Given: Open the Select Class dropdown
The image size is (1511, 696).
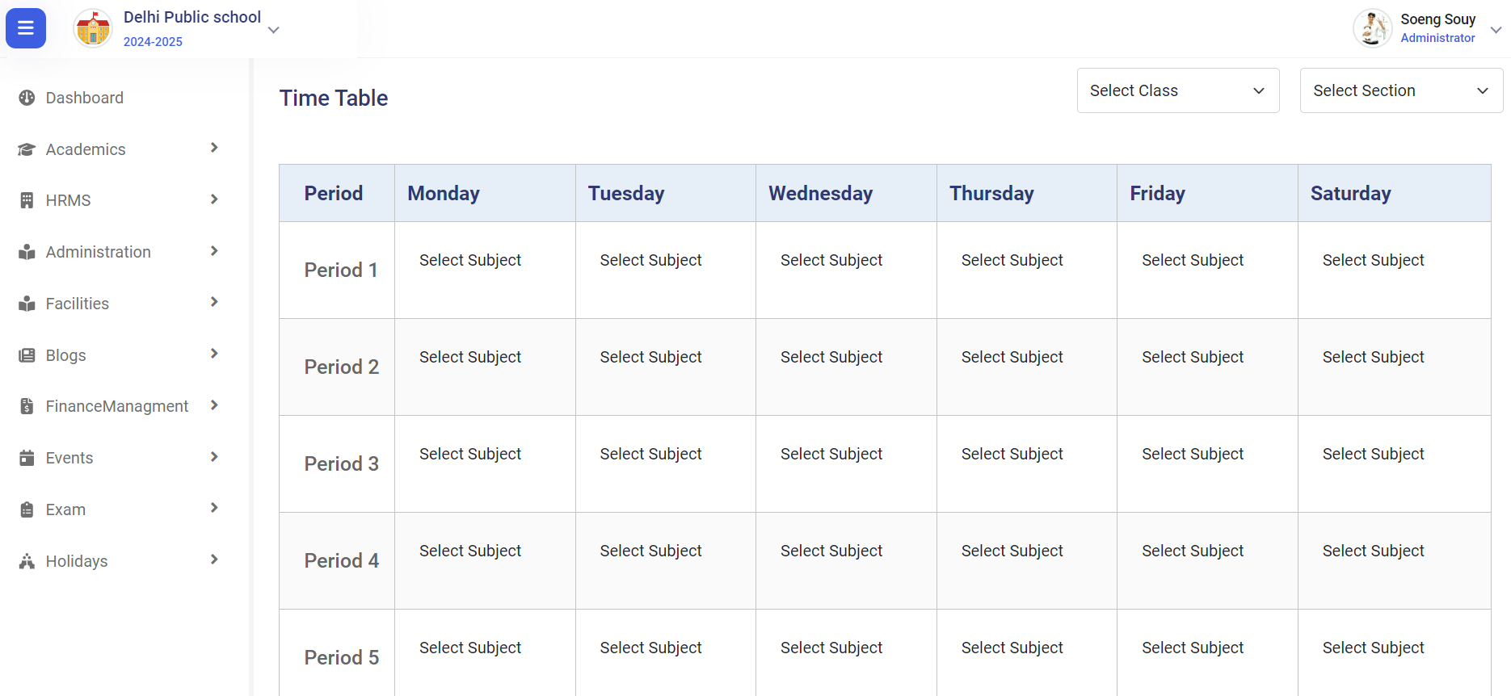Looking at the screenshot, I should click(x=1177, y=90).
